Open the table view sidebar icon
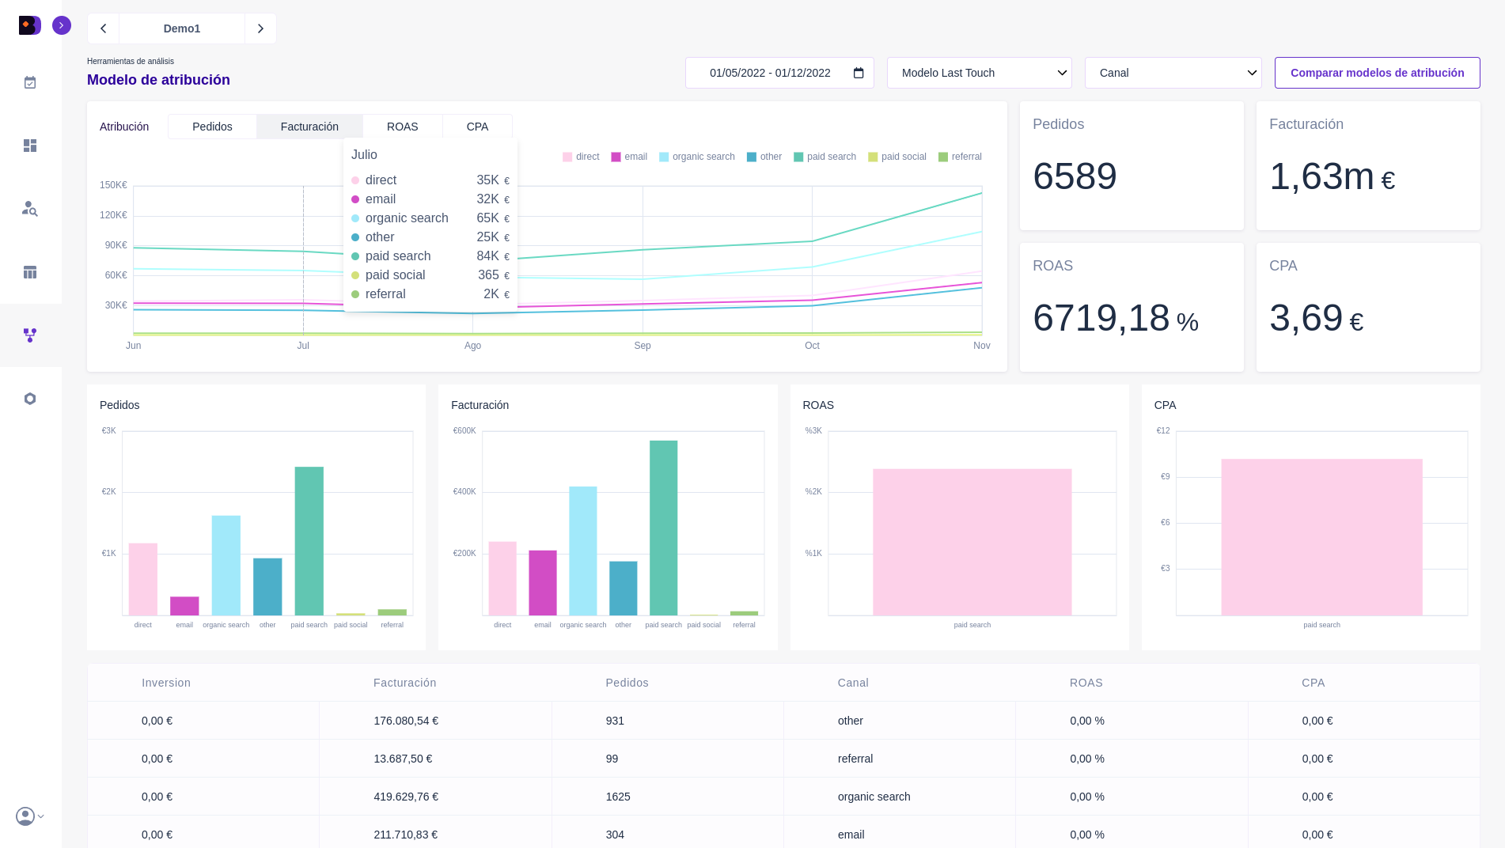Screen dimensions: 1505x848 (30, 272)
